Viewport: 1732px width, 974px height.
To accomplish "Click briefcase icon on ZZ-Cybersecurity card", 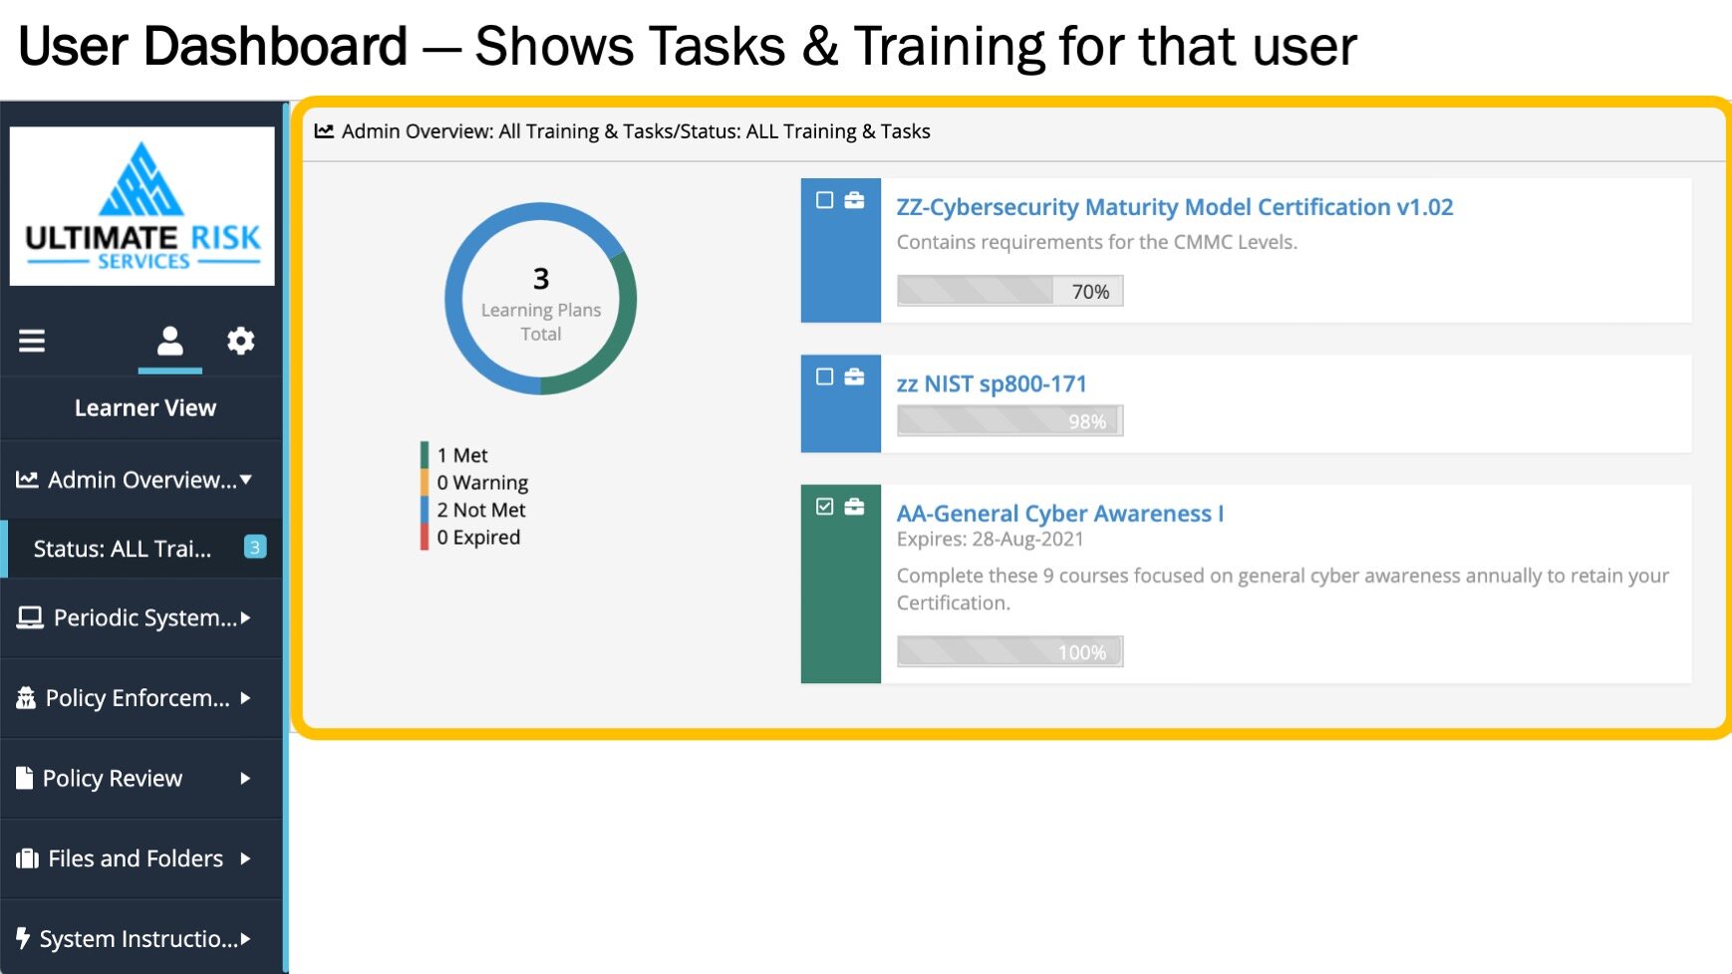I will coord(854,200).
